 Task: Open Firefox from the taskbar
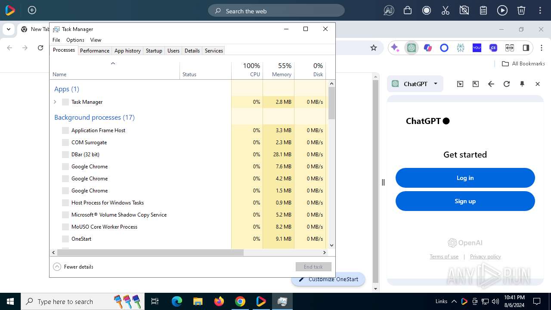point(219,301)
